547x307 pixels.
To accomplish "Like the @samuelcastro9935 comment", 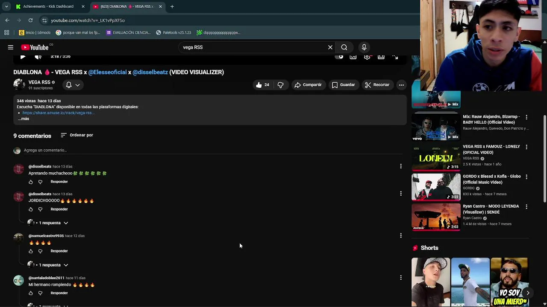I will (x=31, y=251).
